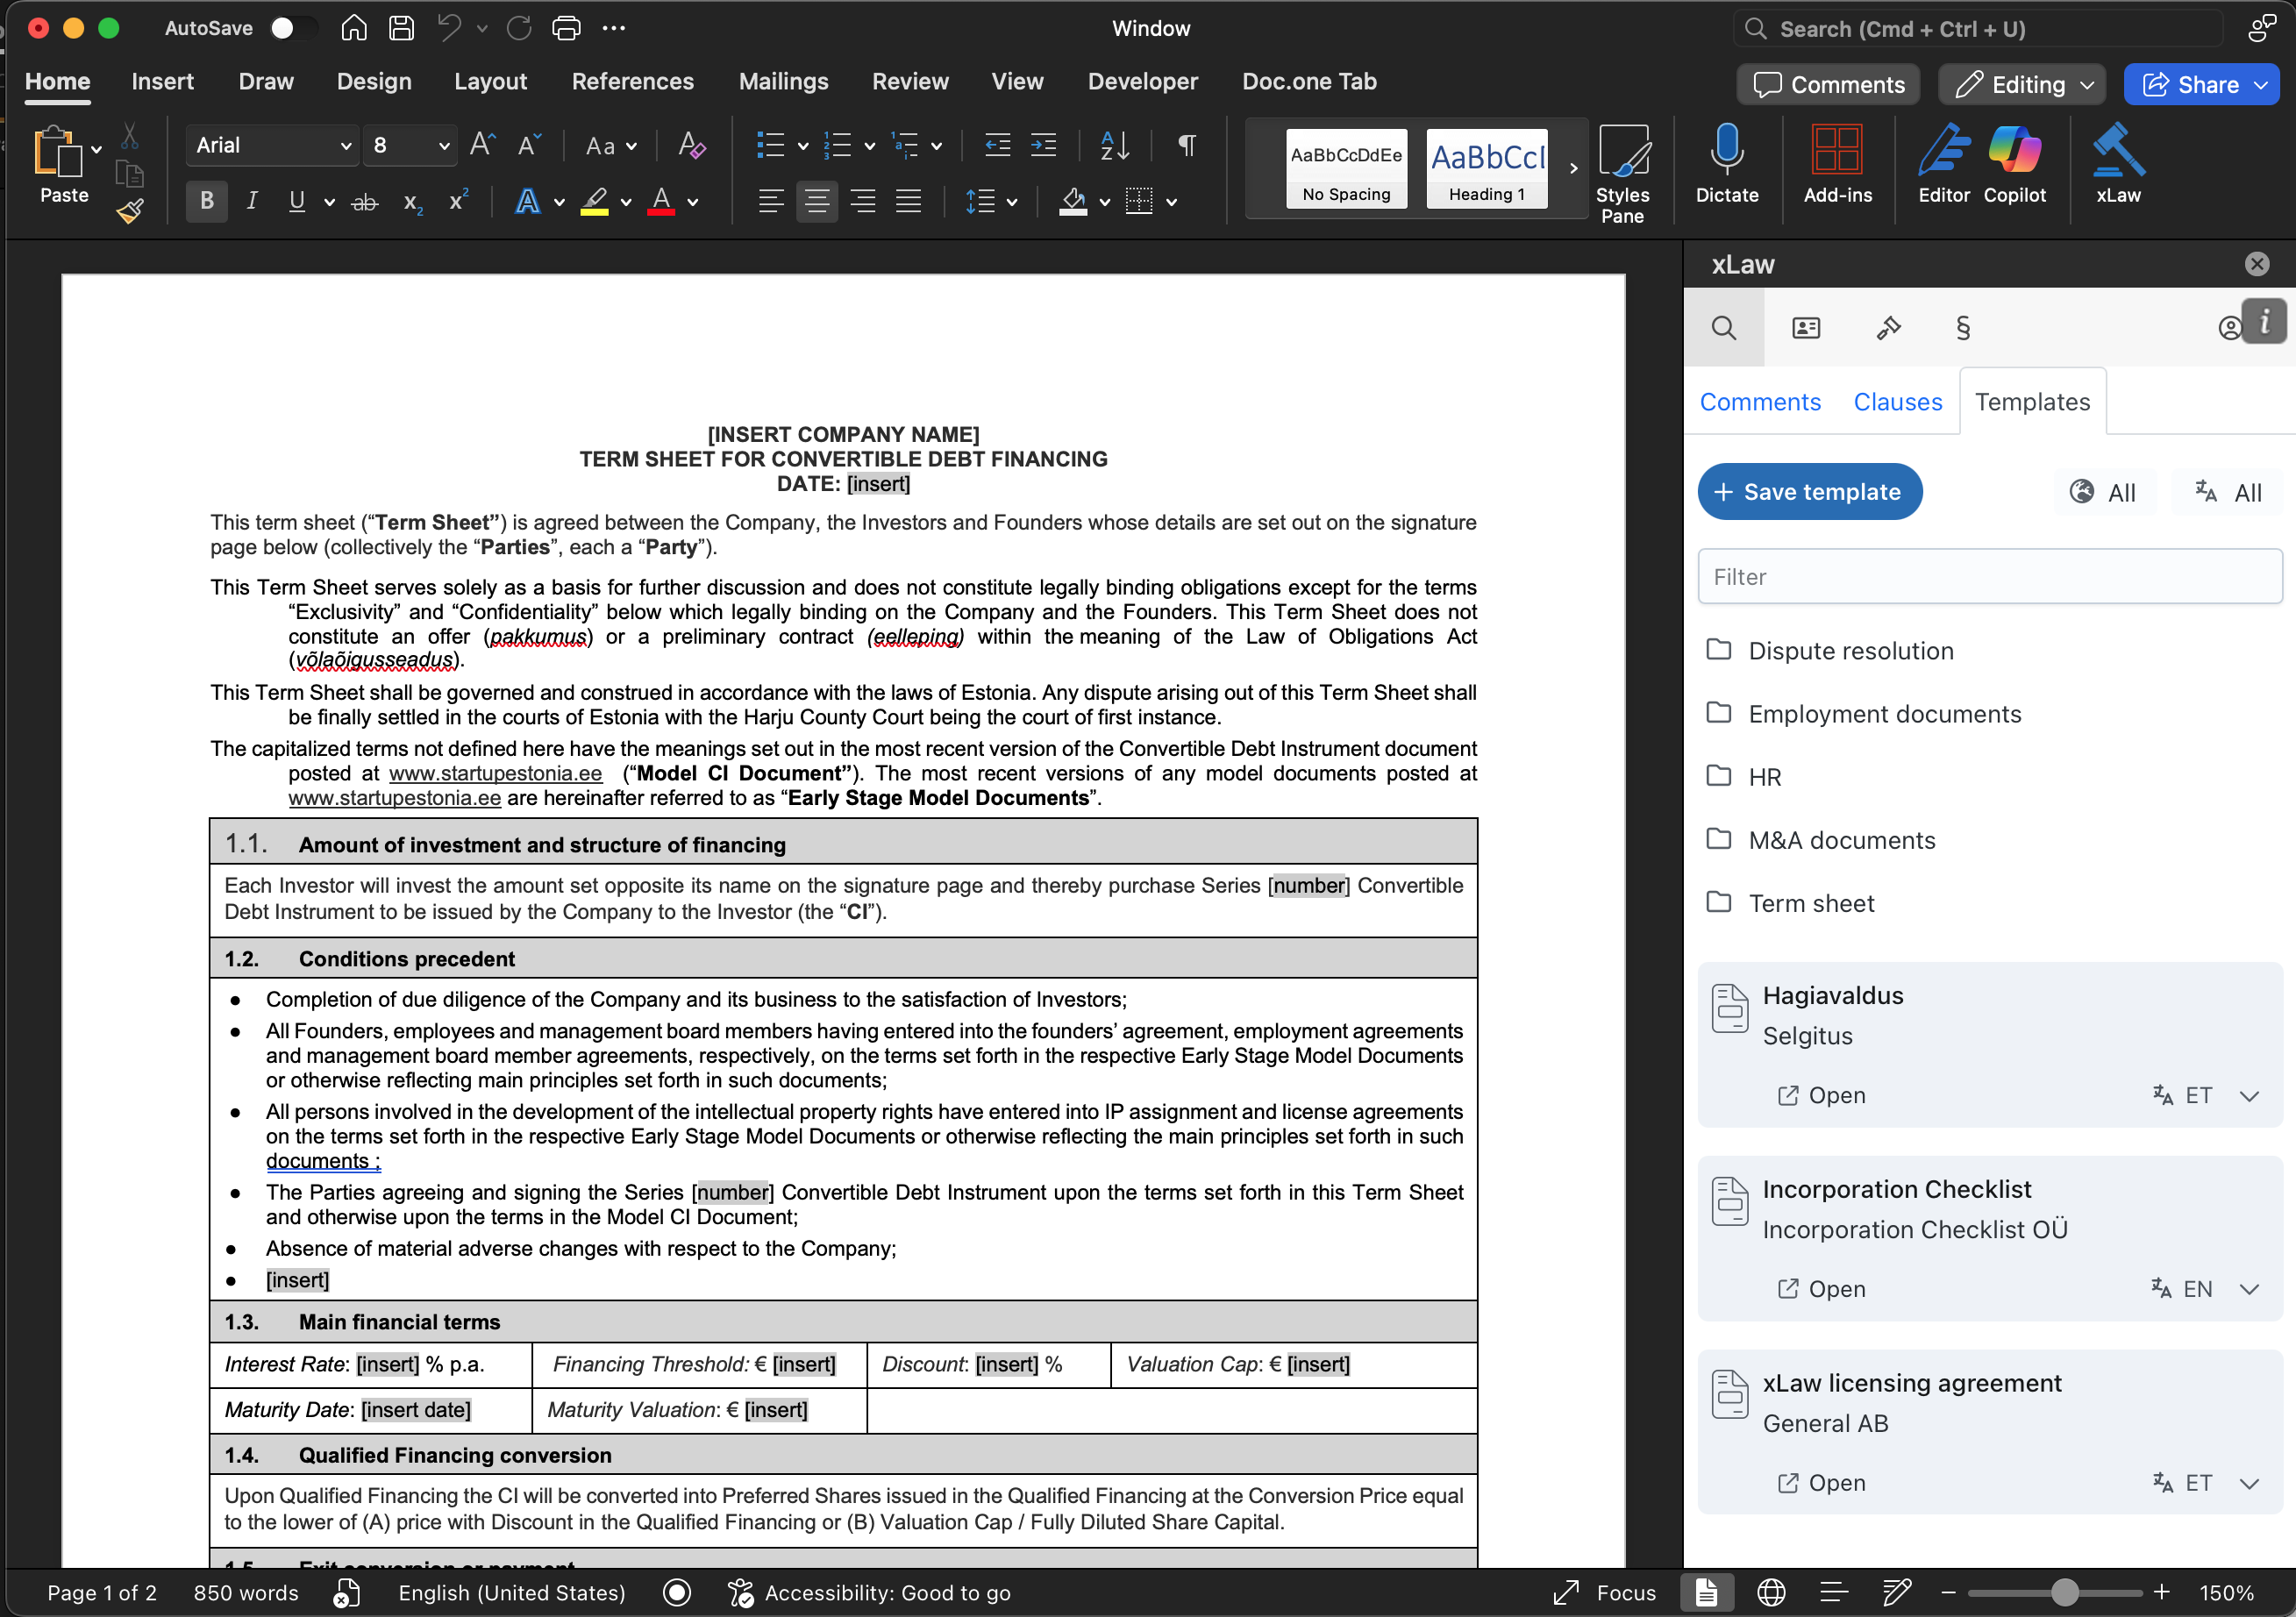Toggle Italic formatting
The width and height of the screenshot is (2296, 1617).
(x=252, y=201)
